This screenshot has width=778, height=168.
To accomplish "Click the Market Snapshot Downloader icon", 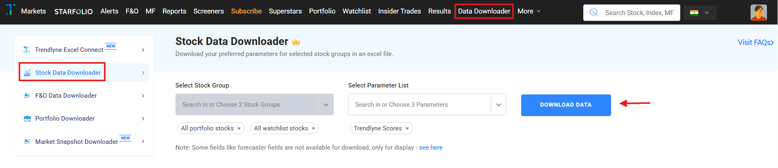I will coord(27,141).
